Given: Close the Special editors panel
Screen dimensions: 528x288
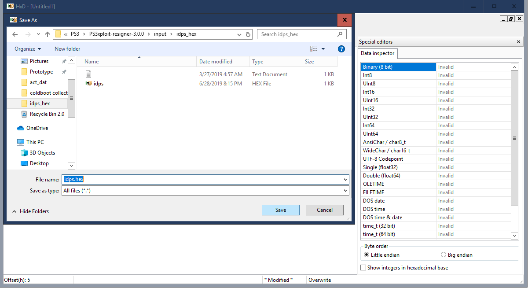Looking at the screenshot, I should pos(518,42).
